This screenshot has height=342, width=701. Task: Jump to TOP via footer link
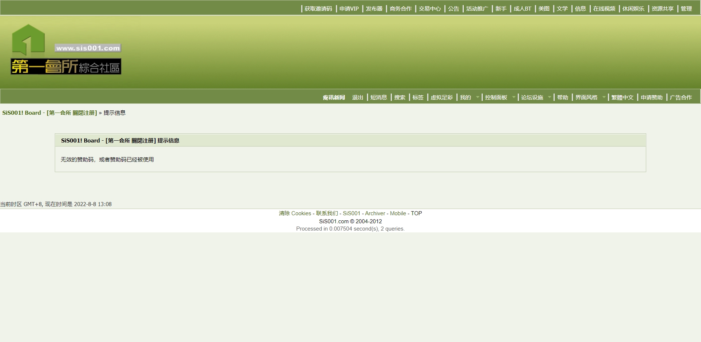(417, 213)
